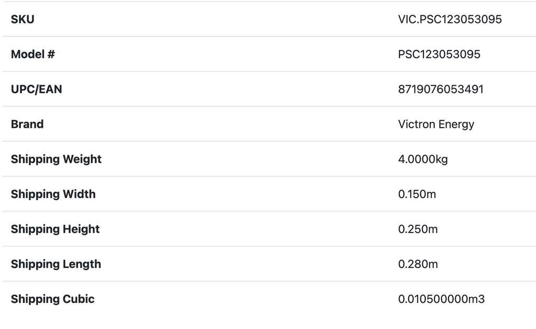Click the SKU row label
This screenshot has width=536, height=329.
[23, 19]
